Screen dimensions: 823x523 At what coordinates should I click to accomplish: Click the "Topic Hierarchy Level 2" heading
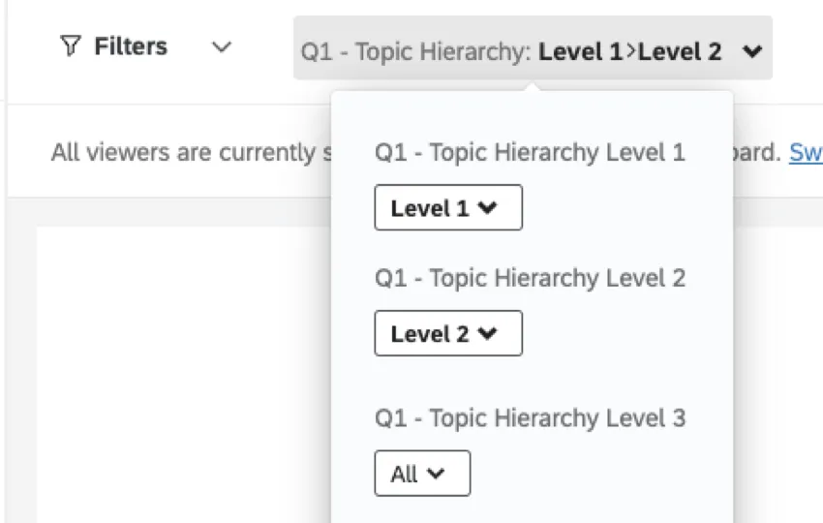coord(530,278)
